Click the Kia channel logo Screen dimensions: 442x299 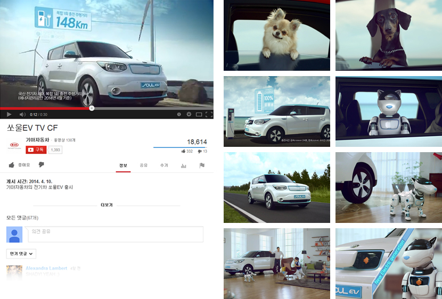(14, 145)
